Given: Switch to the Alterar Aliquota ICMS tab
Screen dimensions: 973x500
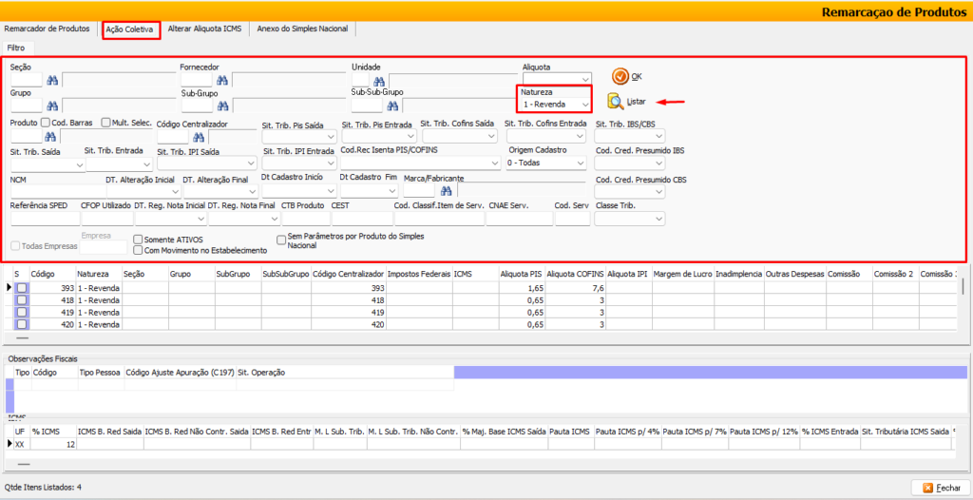Looking at the screenshot, I should tap(203, 29).
